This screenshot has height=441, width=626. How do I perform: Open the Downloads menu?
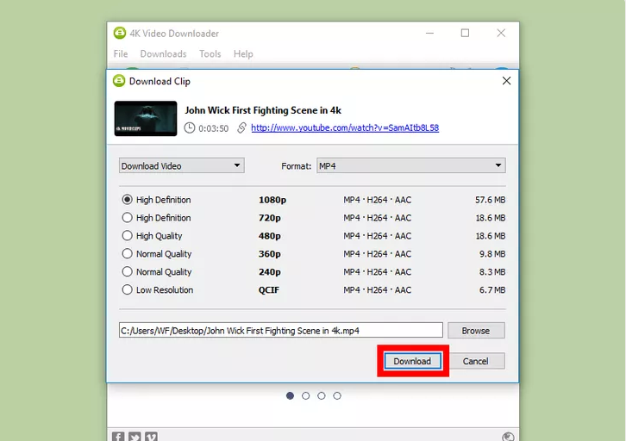tap(163, 53)
